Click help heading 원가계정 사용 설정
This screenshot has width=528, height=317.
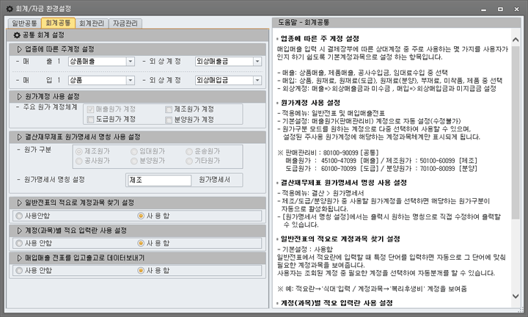(310, 103)
